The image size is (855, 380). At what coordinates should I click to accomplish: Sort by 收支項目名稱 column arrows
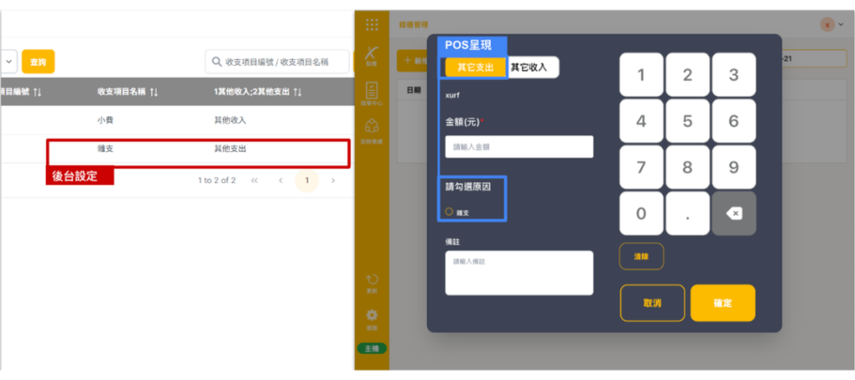(154, 92)
